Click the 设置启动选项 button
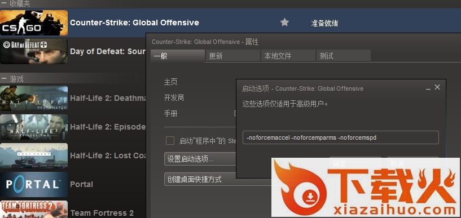Image resolution: width=461 pixels, height=218 pixels. 200,159
